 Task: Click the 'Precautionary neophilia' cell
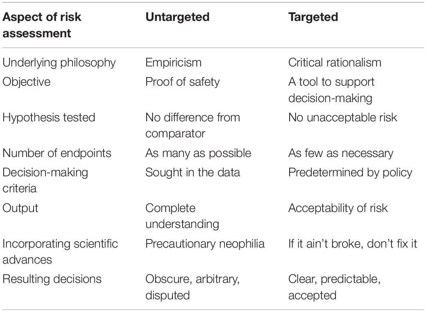click(x=205, y=244)
